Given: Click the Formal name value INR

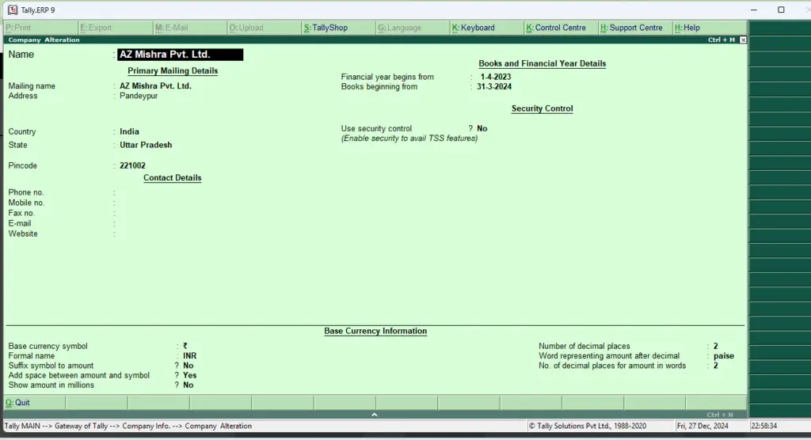Looking at the screenshot, I should [x=190, y=356].
